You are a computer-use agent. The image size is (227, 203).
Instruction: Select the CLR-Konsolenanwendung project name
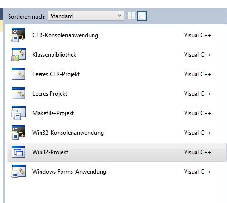(65, 35)
